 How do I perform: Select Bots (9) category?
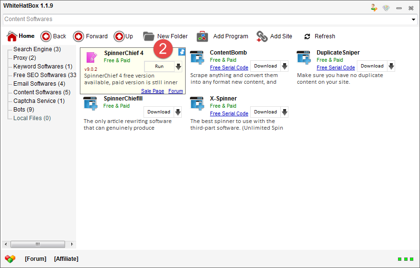pos(24,109)
